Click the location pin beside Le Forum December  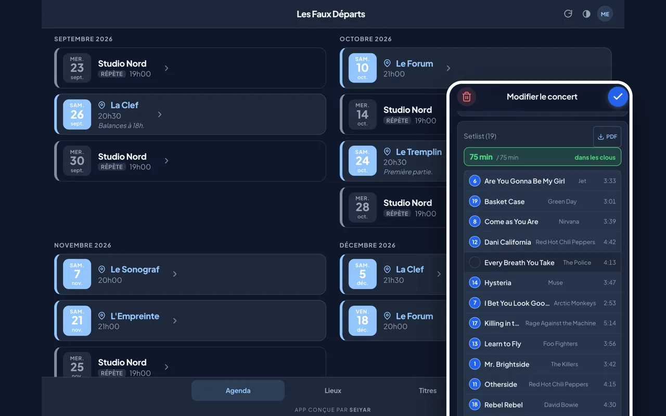387,316
